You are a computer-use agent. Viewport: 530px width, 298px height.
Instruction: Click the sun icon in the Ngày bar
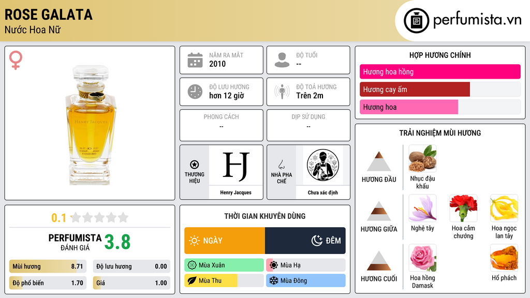tap(194, 241)
